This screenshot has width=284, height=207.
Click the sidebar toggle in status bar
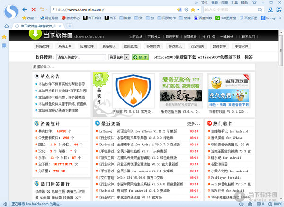click(x=5, y=204)
